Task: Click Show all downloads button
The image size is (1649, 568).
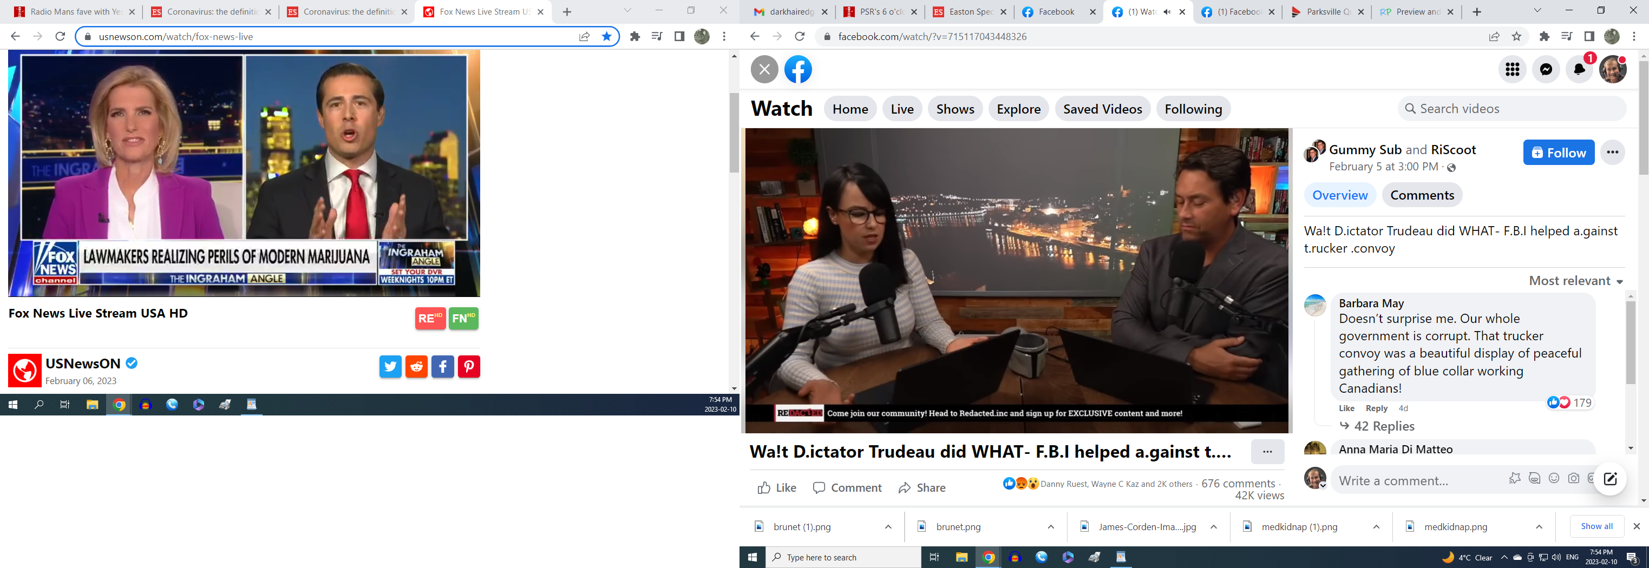Action: click(1596, 526)
